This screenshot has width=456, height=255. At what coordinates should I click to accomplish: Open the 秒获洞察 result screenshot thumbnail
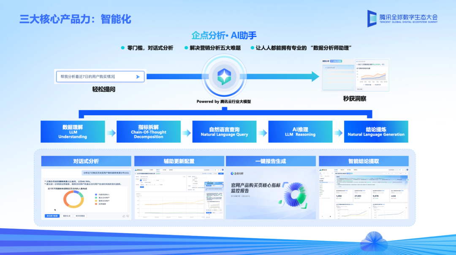[356, 75]
